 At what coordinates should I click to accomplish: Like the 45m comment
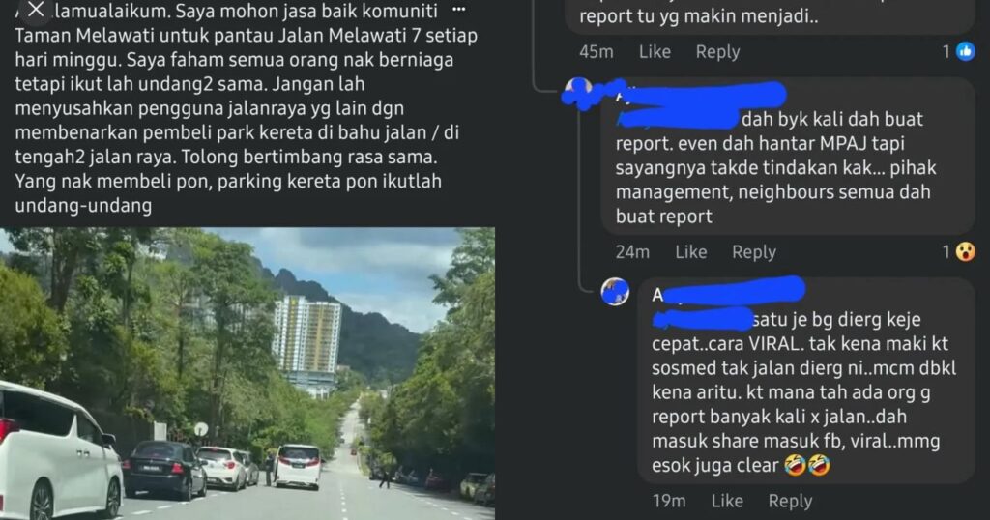pos(655,52)
